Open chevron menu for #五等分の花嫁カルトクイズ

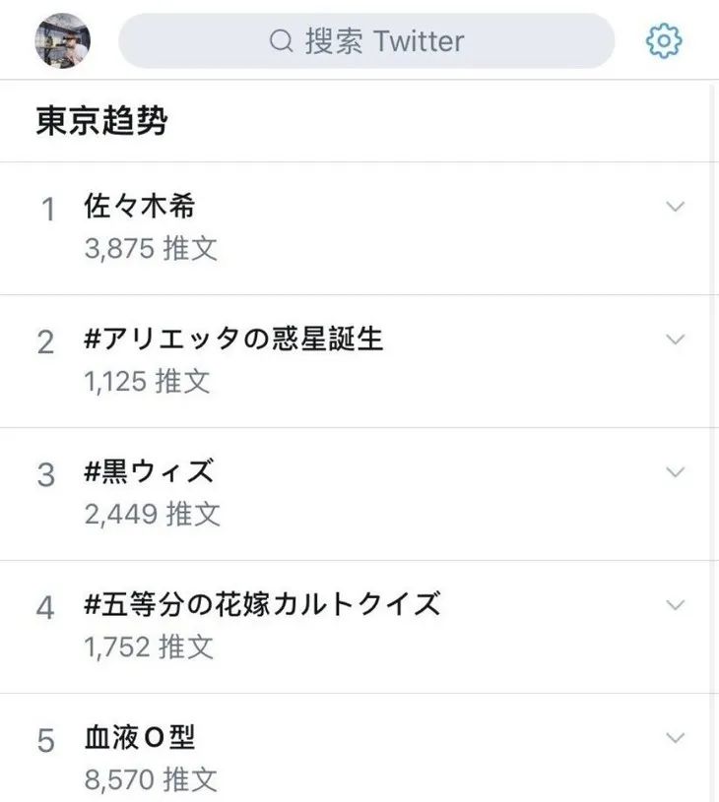675,605
